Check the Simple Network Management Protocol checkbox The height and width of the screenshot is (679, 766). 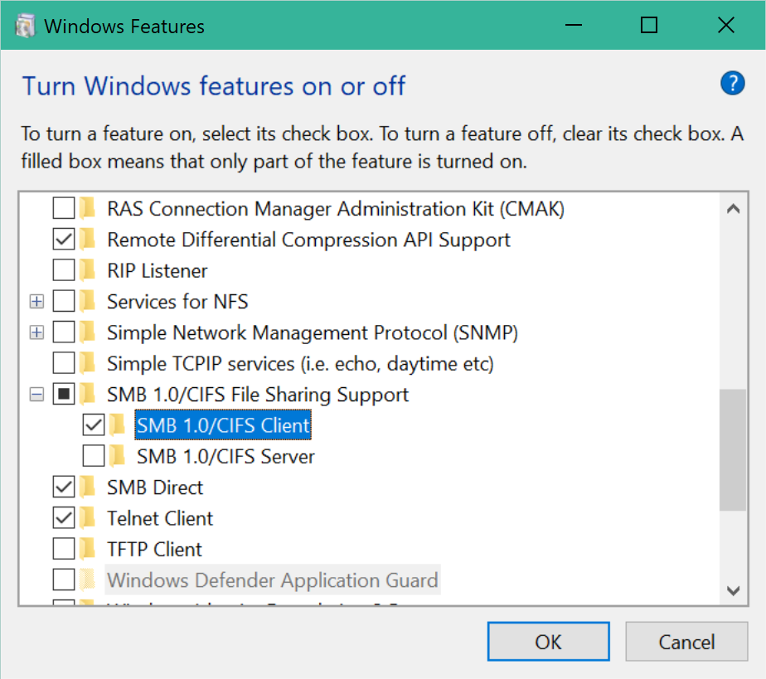(x=64, y=332)
